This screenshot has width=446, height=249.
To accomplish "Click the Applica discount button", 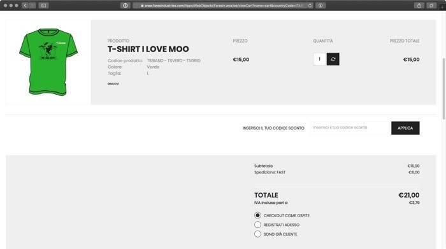I will [405, 128].
